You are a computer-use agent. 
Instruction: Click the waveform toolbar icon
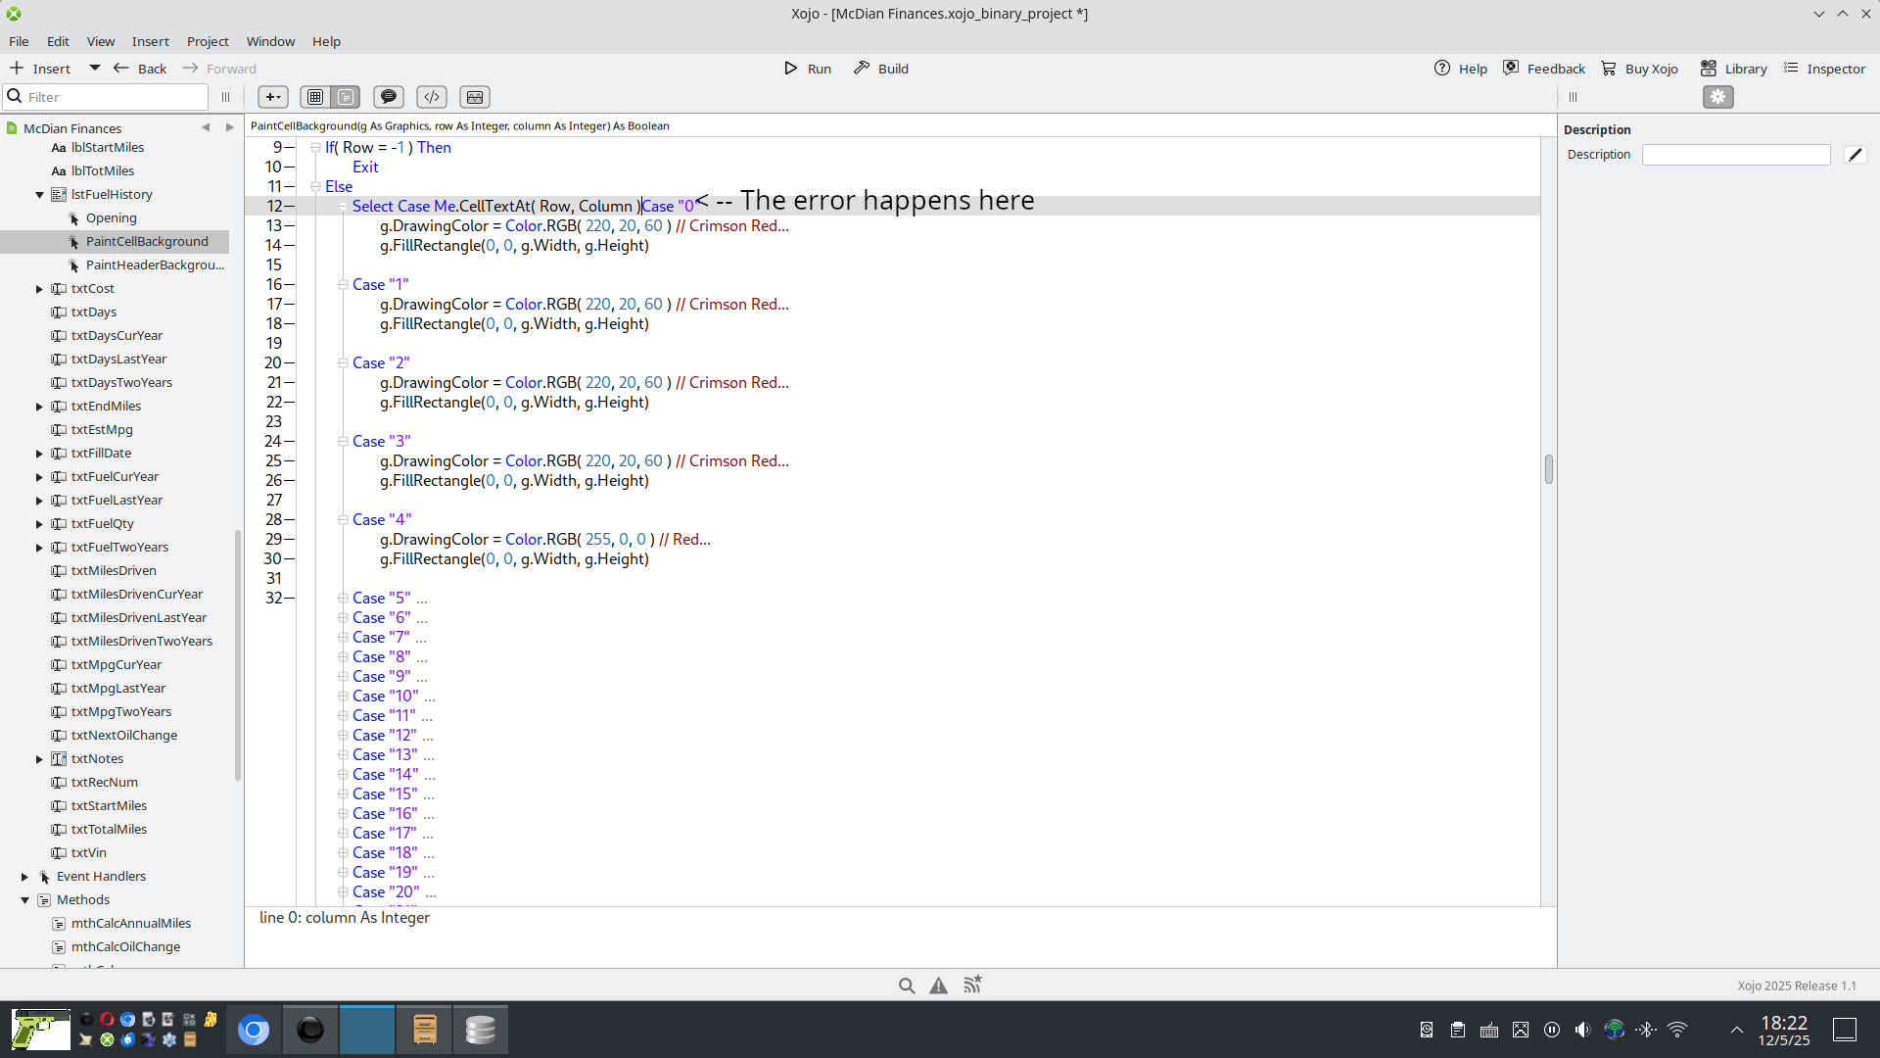tap(475, 97)
